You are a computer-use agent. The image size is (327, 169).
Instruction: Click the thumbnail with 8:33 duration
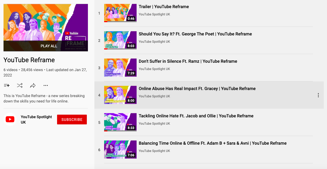point(120,122)
